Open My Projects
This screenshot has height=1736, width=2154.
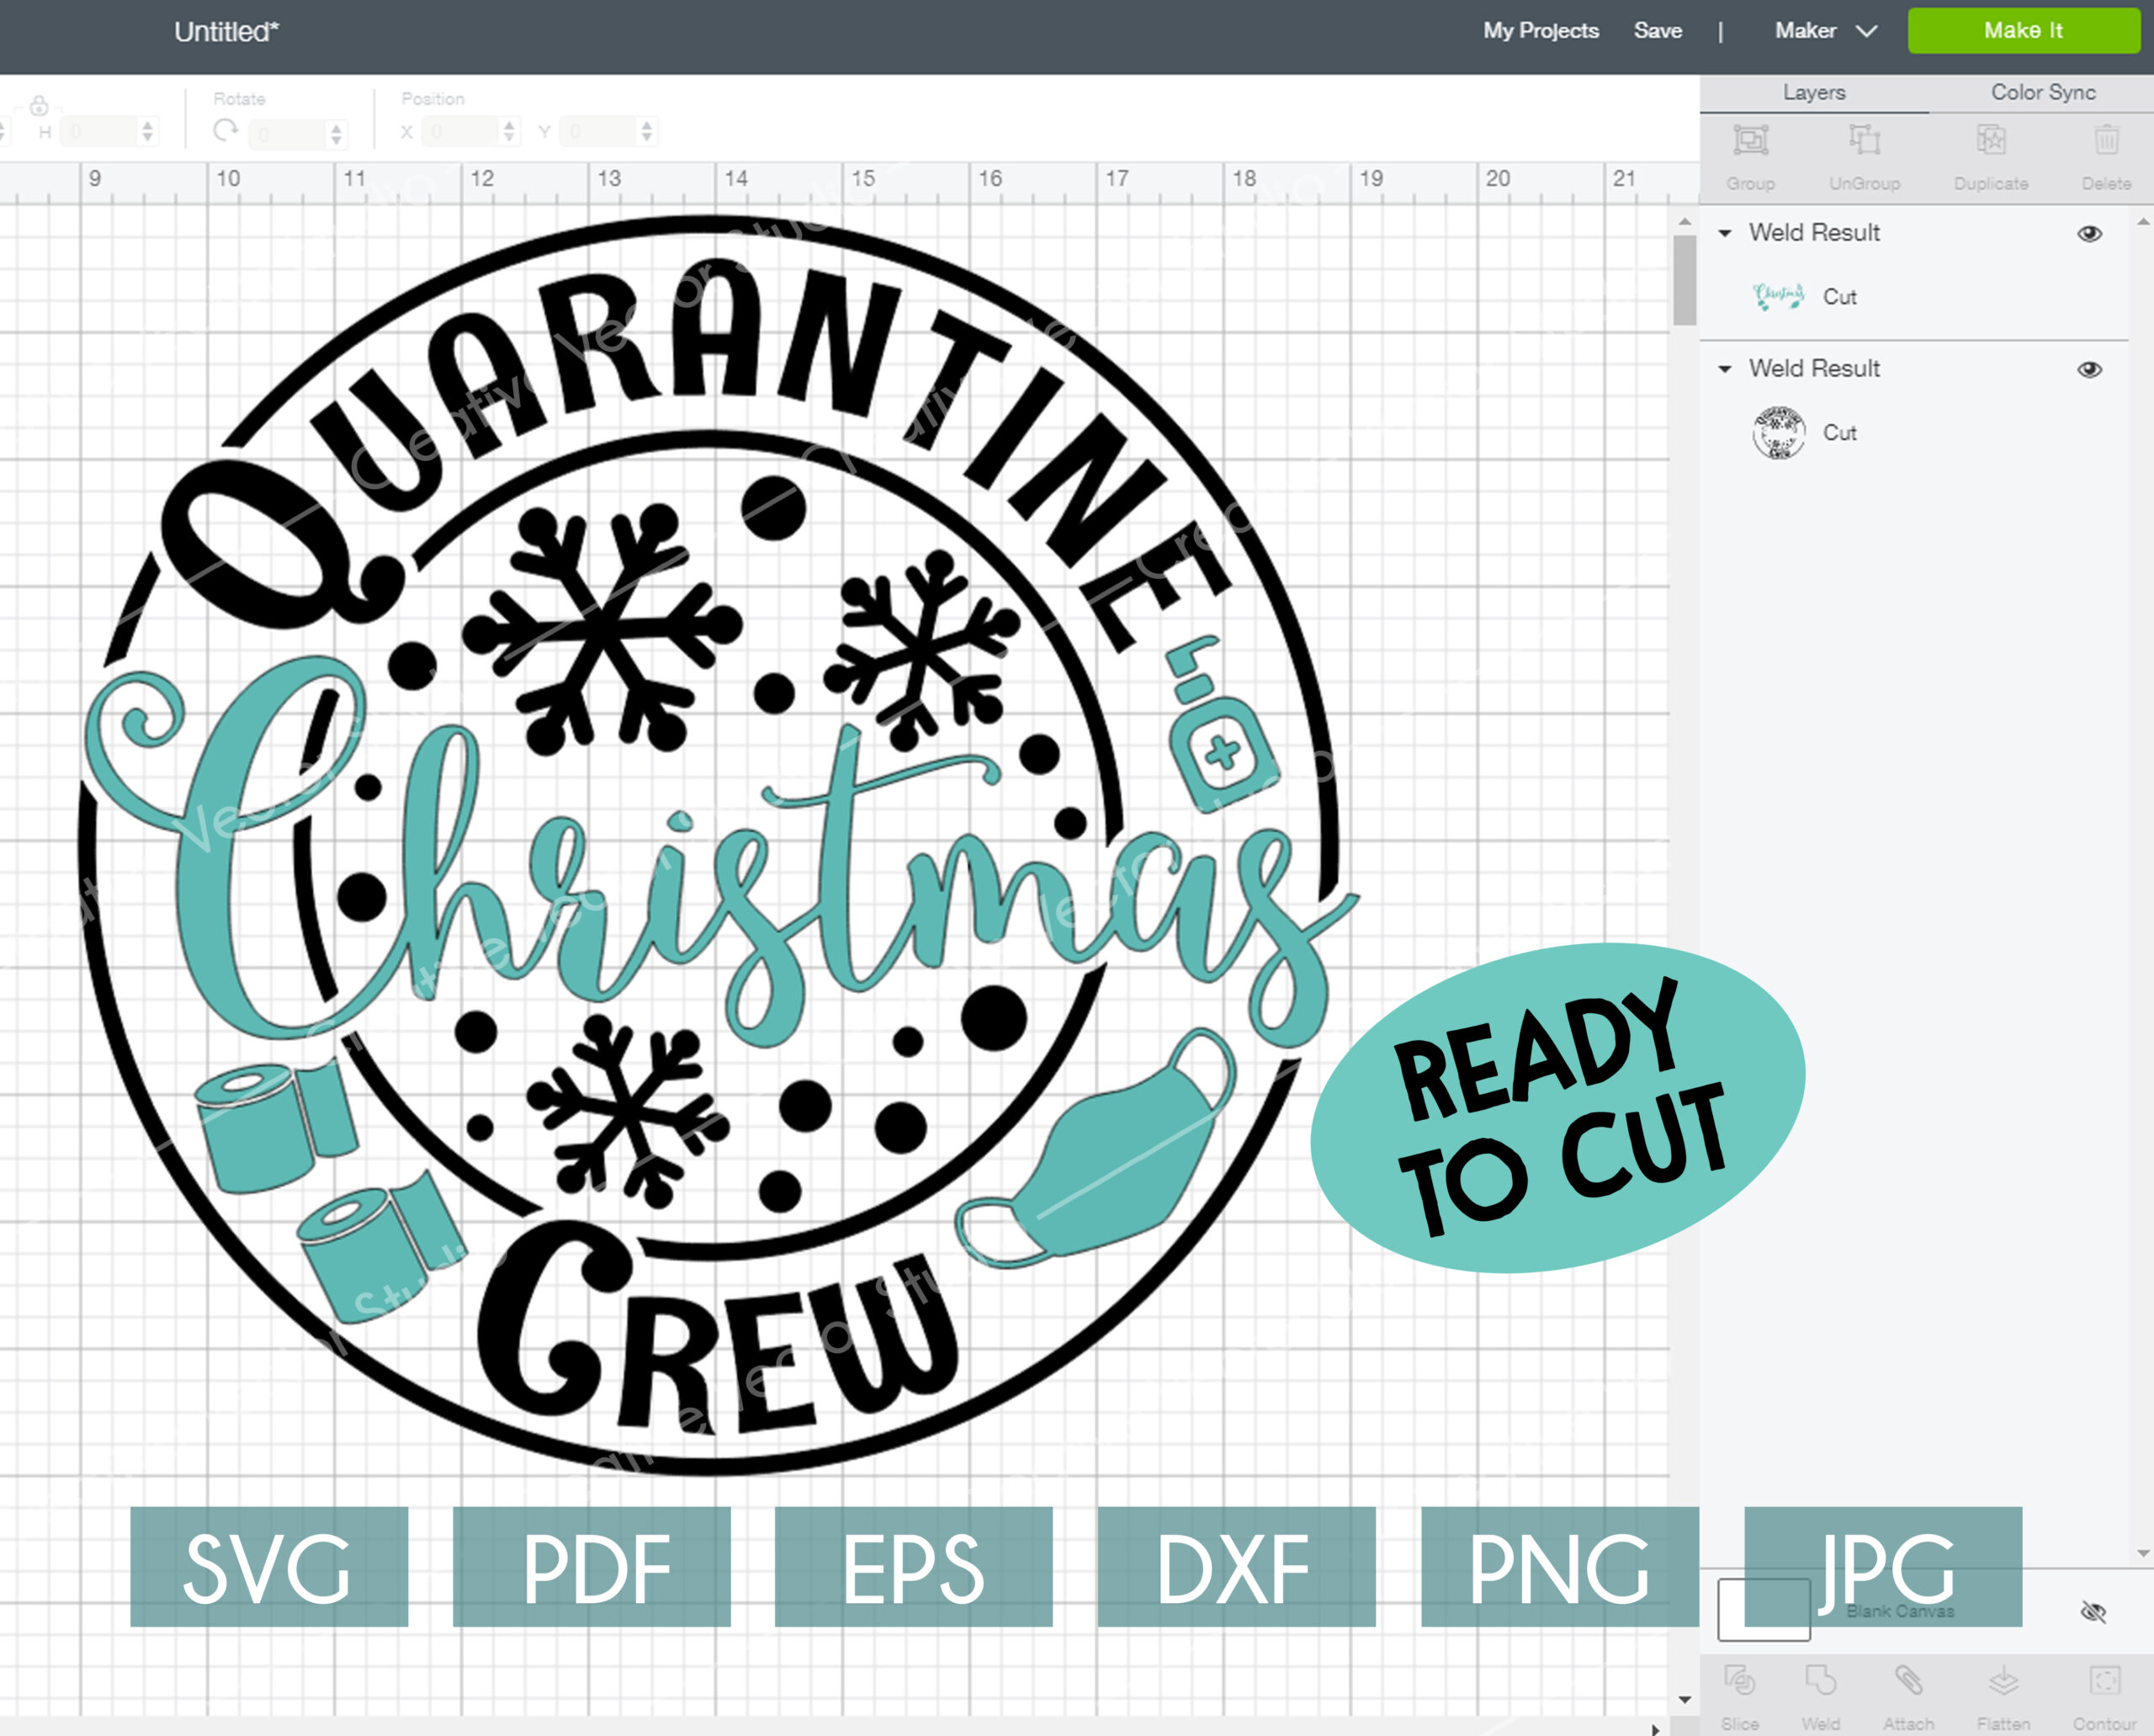point(1540,31)
